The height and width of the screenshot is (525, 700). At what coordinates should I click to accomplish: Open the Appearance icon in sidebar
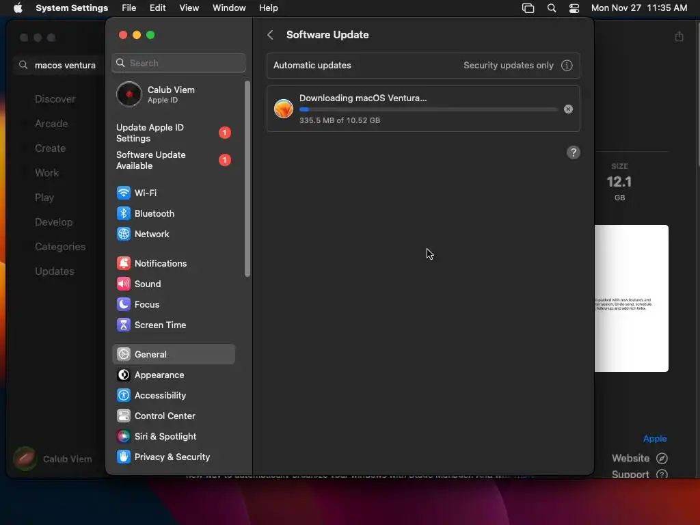pyautogui.click(x=123, y=375)
